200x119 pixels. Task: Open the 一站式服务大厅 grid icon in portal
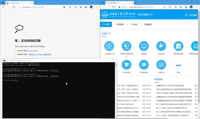(109, 46)
